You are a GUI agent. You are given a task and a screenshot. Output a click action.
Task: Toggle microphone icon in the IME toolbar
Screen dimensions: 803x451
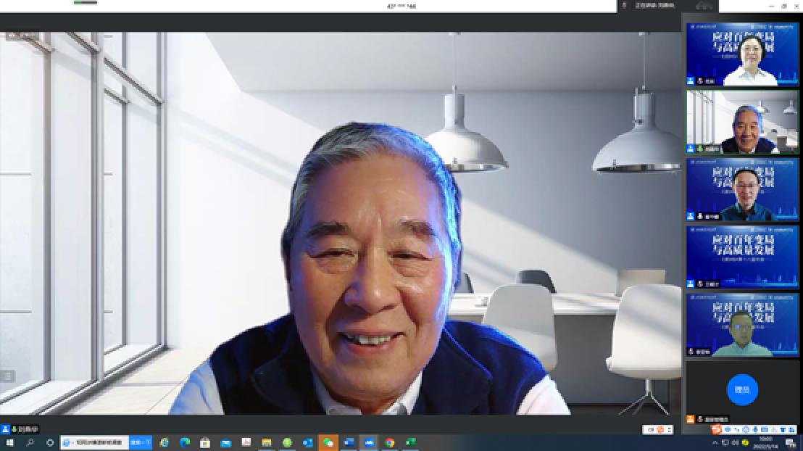756,430
